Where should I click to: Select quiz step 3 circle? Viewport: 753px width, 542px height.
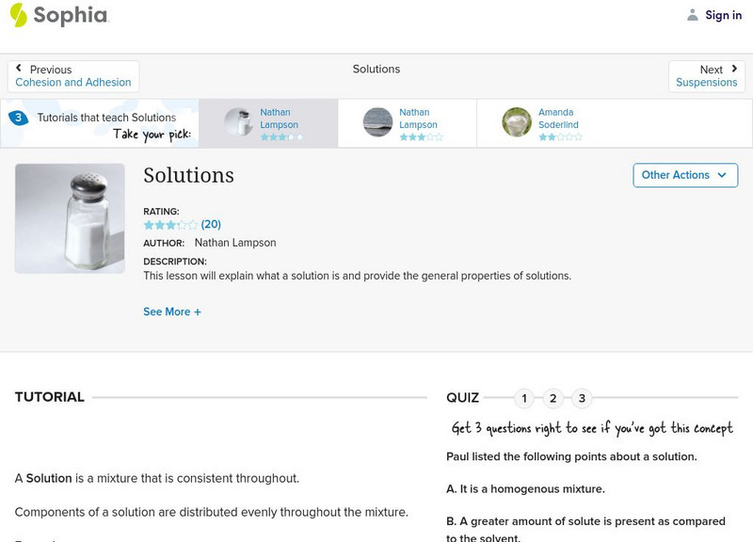(581, 398)
